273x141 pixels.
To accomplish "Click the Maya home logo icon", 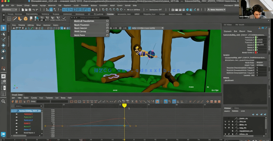I will [3, 134].
